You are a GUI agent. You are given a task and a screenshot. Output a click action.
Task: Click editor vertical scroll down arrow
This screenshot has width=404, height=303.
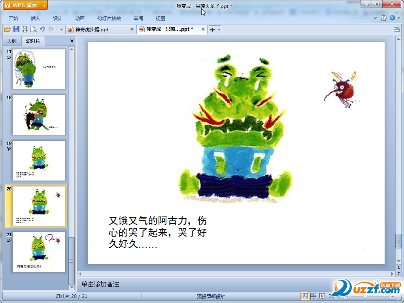pos(398,261)
